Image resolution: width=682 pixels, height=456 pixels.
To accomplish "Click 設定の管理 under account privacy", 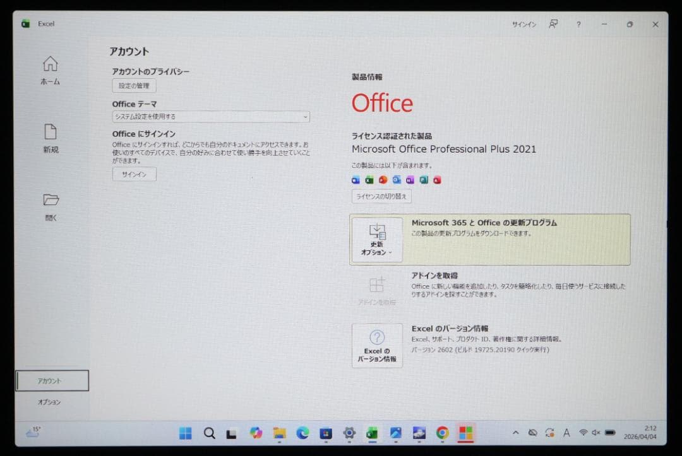I will [134, 86].
